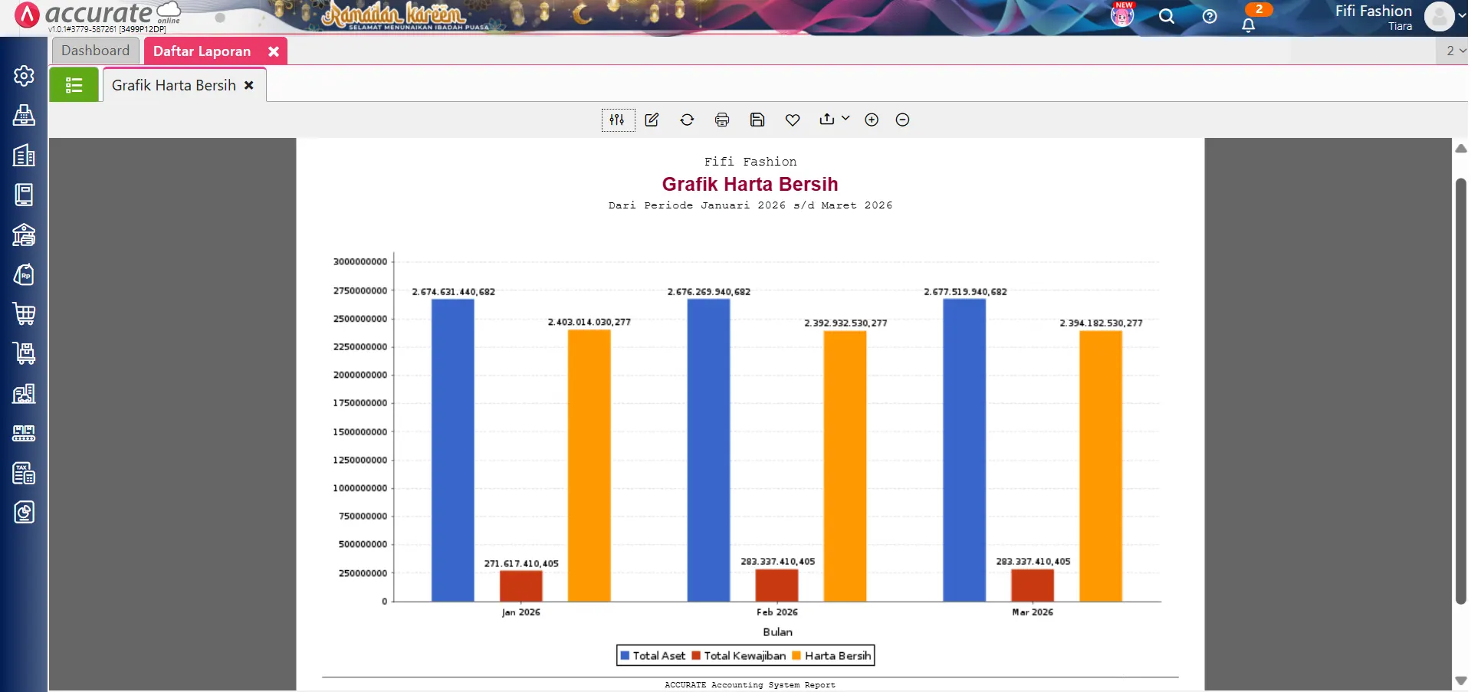Image resolution: width=1471 pixels, height=692 pixels.
Task: Zoom out on the chart
Action: coord(902,120)
